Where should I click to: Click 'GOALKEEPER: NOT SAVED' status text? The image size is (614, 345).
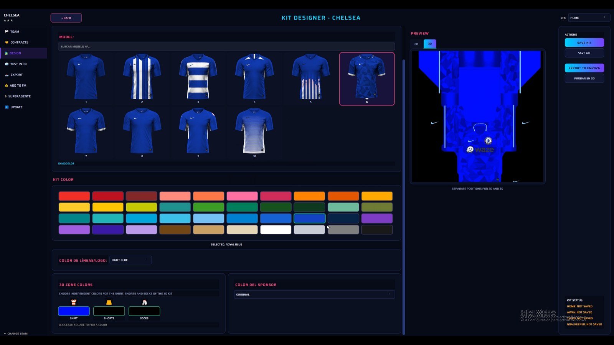coord(584,324)
